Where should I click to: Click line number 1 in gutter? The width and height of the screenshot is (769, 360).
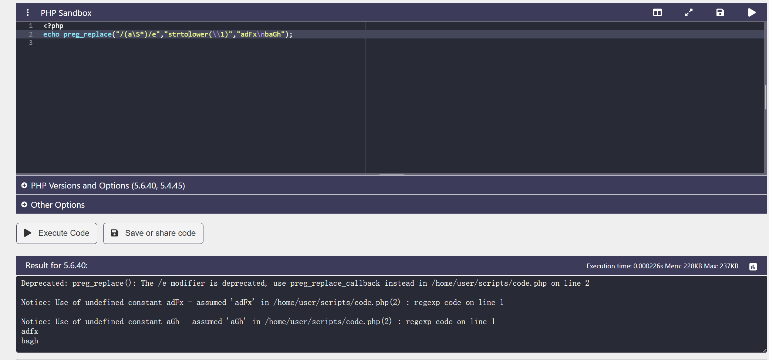tap(31, 26)
